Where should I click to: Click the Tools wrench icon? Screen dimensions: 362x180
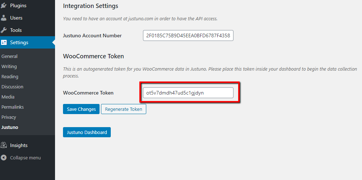point(4,30)
